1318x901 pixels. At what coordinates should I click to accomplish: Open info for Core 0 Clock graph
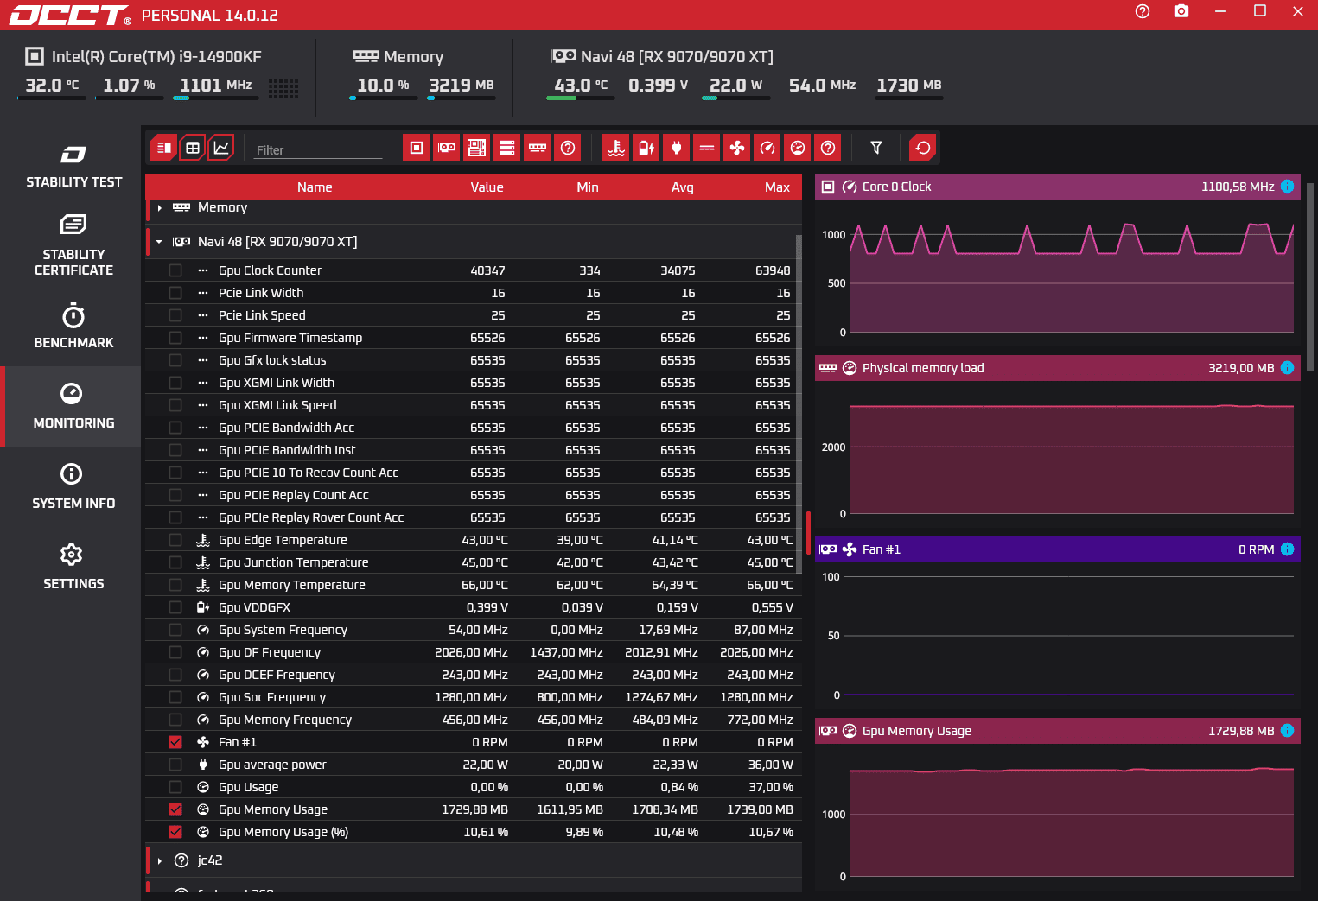(x=1287, y=187)
